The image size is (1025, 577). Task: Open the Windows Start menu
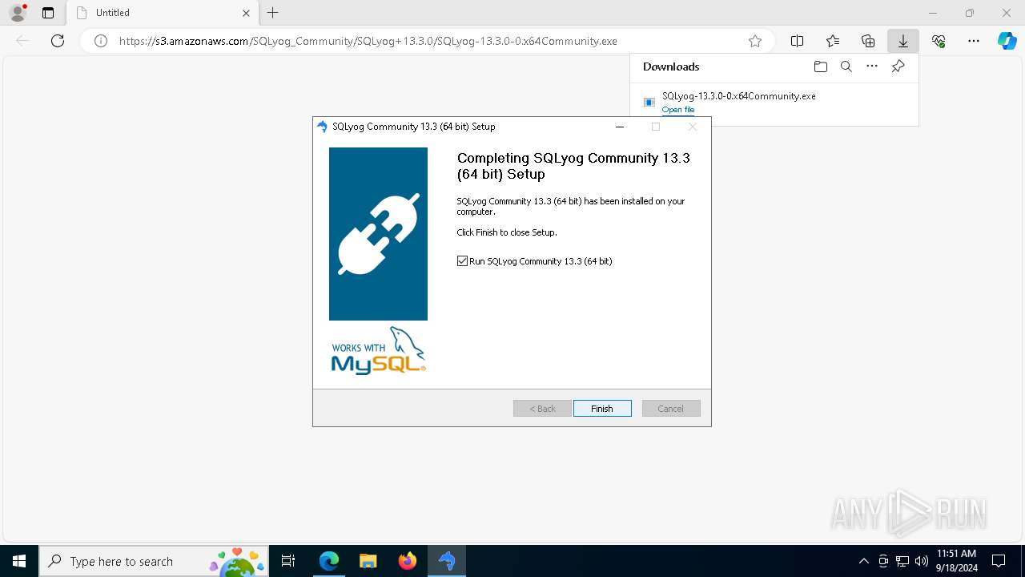(19, 561)
